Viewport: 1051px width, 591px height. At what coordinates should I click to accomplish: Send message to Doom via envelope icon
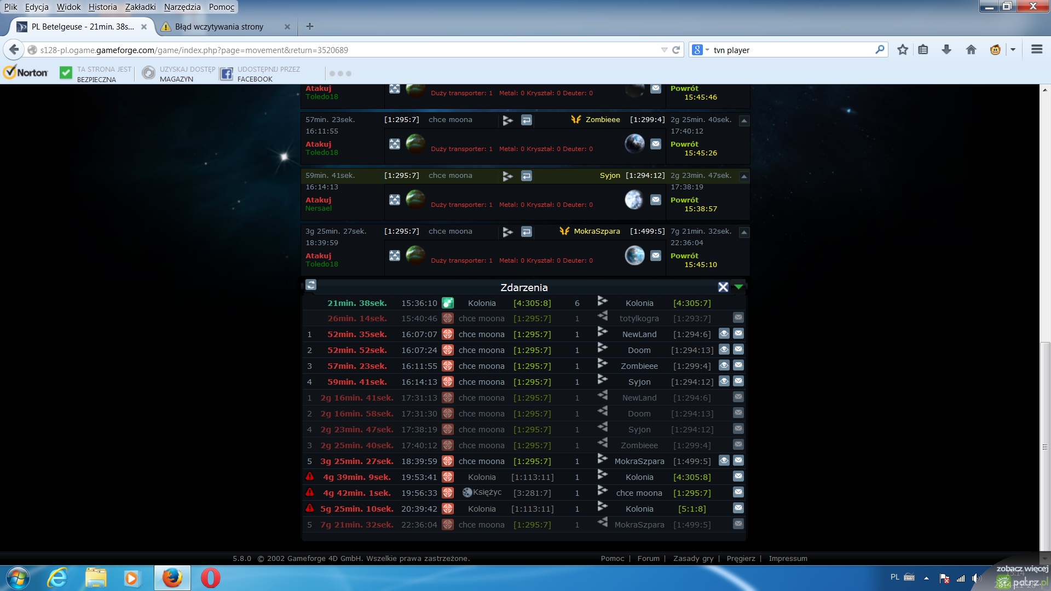[738, 350]
